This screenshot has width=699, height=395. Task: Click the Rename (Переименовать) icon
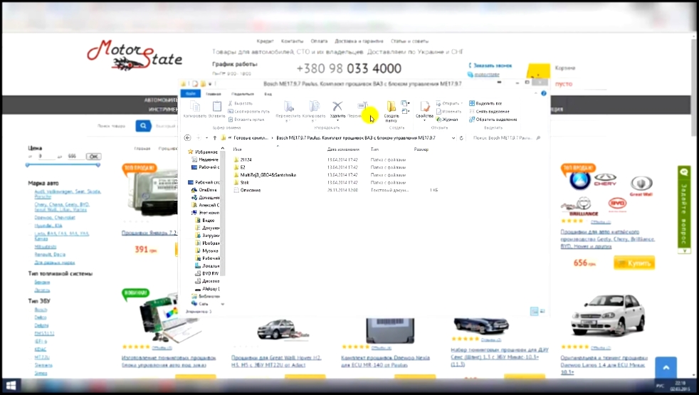point(362,107)
